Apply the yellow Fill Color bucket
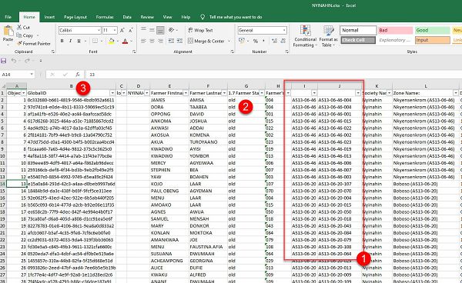This screenshot has width=462, height=283. tap(112, 42)
